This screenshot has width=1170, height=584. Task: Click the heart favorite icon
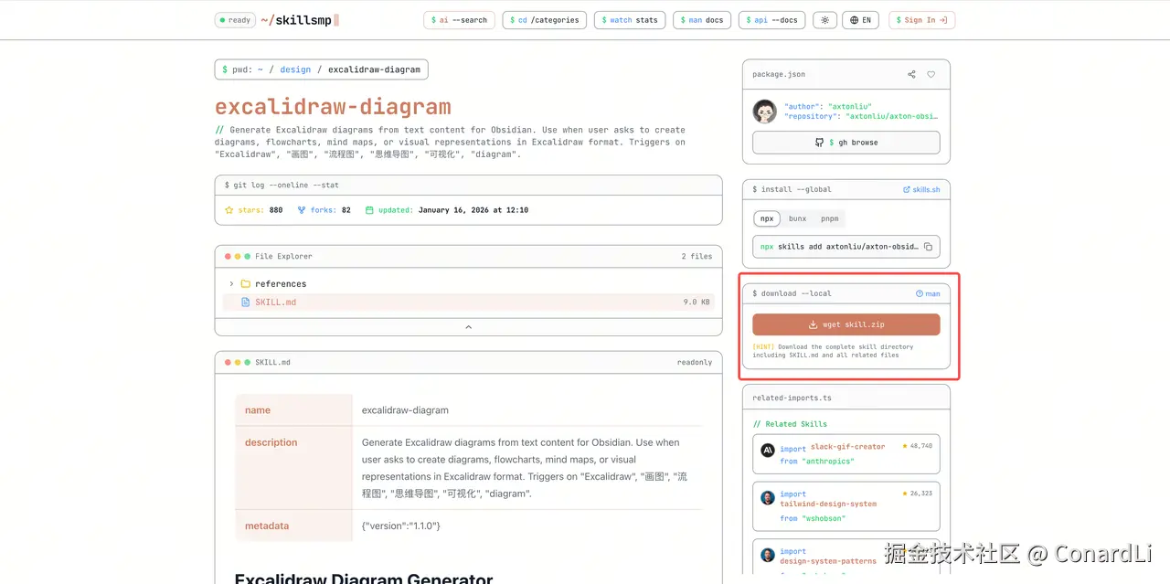pyautogui.click(x=931, y=75)
